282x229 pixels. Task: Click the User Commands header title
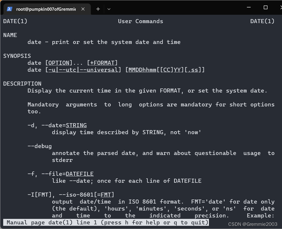tap(141, 21)
